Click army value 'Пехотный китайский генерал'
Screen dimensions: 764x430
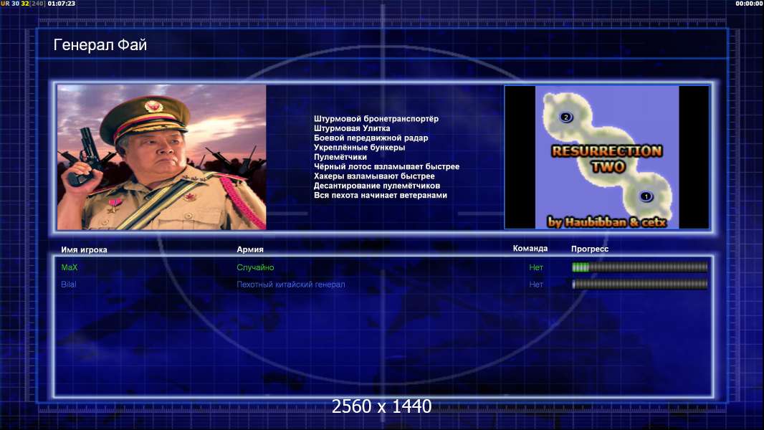click(x=291, y=285)
